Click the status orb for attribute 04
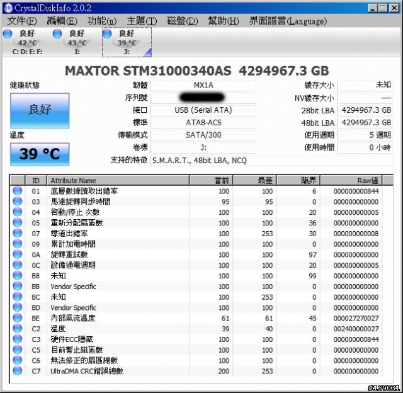The height and width of the screenshot is (393, 403). [x=18, y=212]
